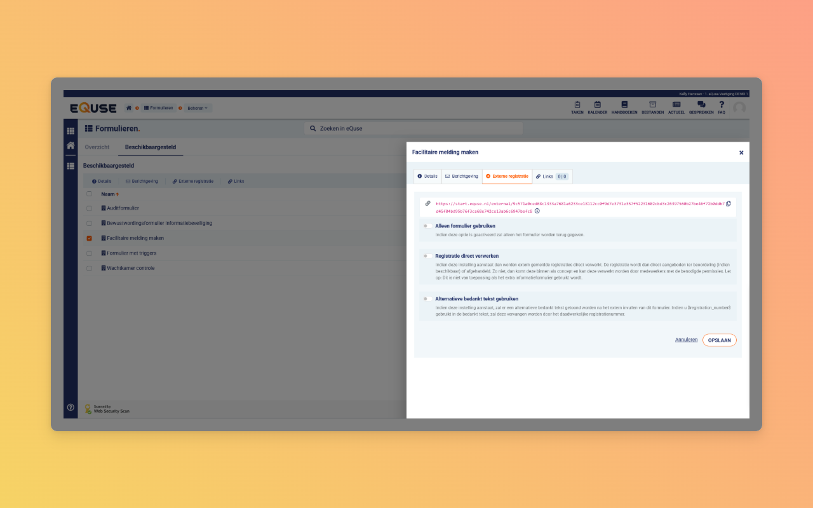
Task: Click the Formulieren breadcrumb item
Action: [x=158, y=108]
